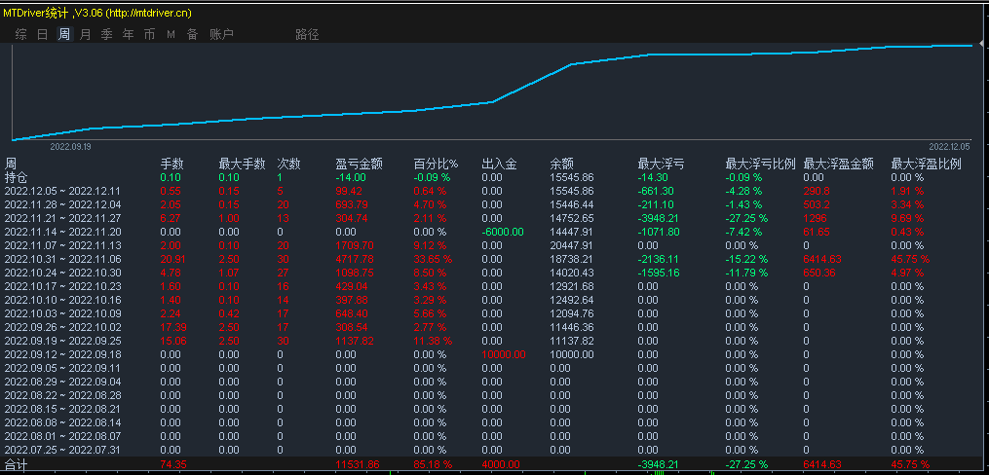Switch to the 账户 account tab
Screen dimensions: 989x475
point(221,35)
